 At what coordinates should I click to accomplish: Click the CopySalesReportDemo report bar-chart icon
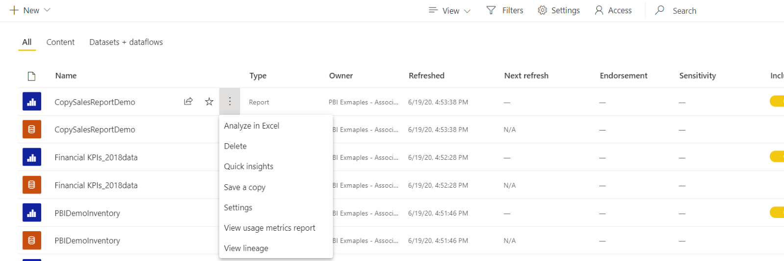pos(32,102)
